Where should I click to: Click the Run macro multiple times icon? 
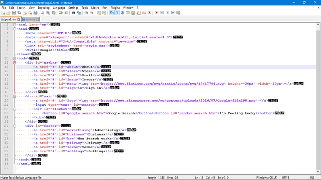pos(173,13)
